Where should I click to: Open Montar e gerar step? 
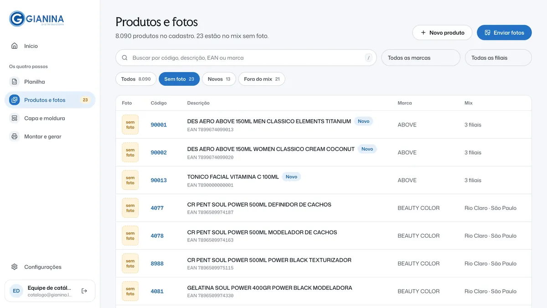pos(50,136)
